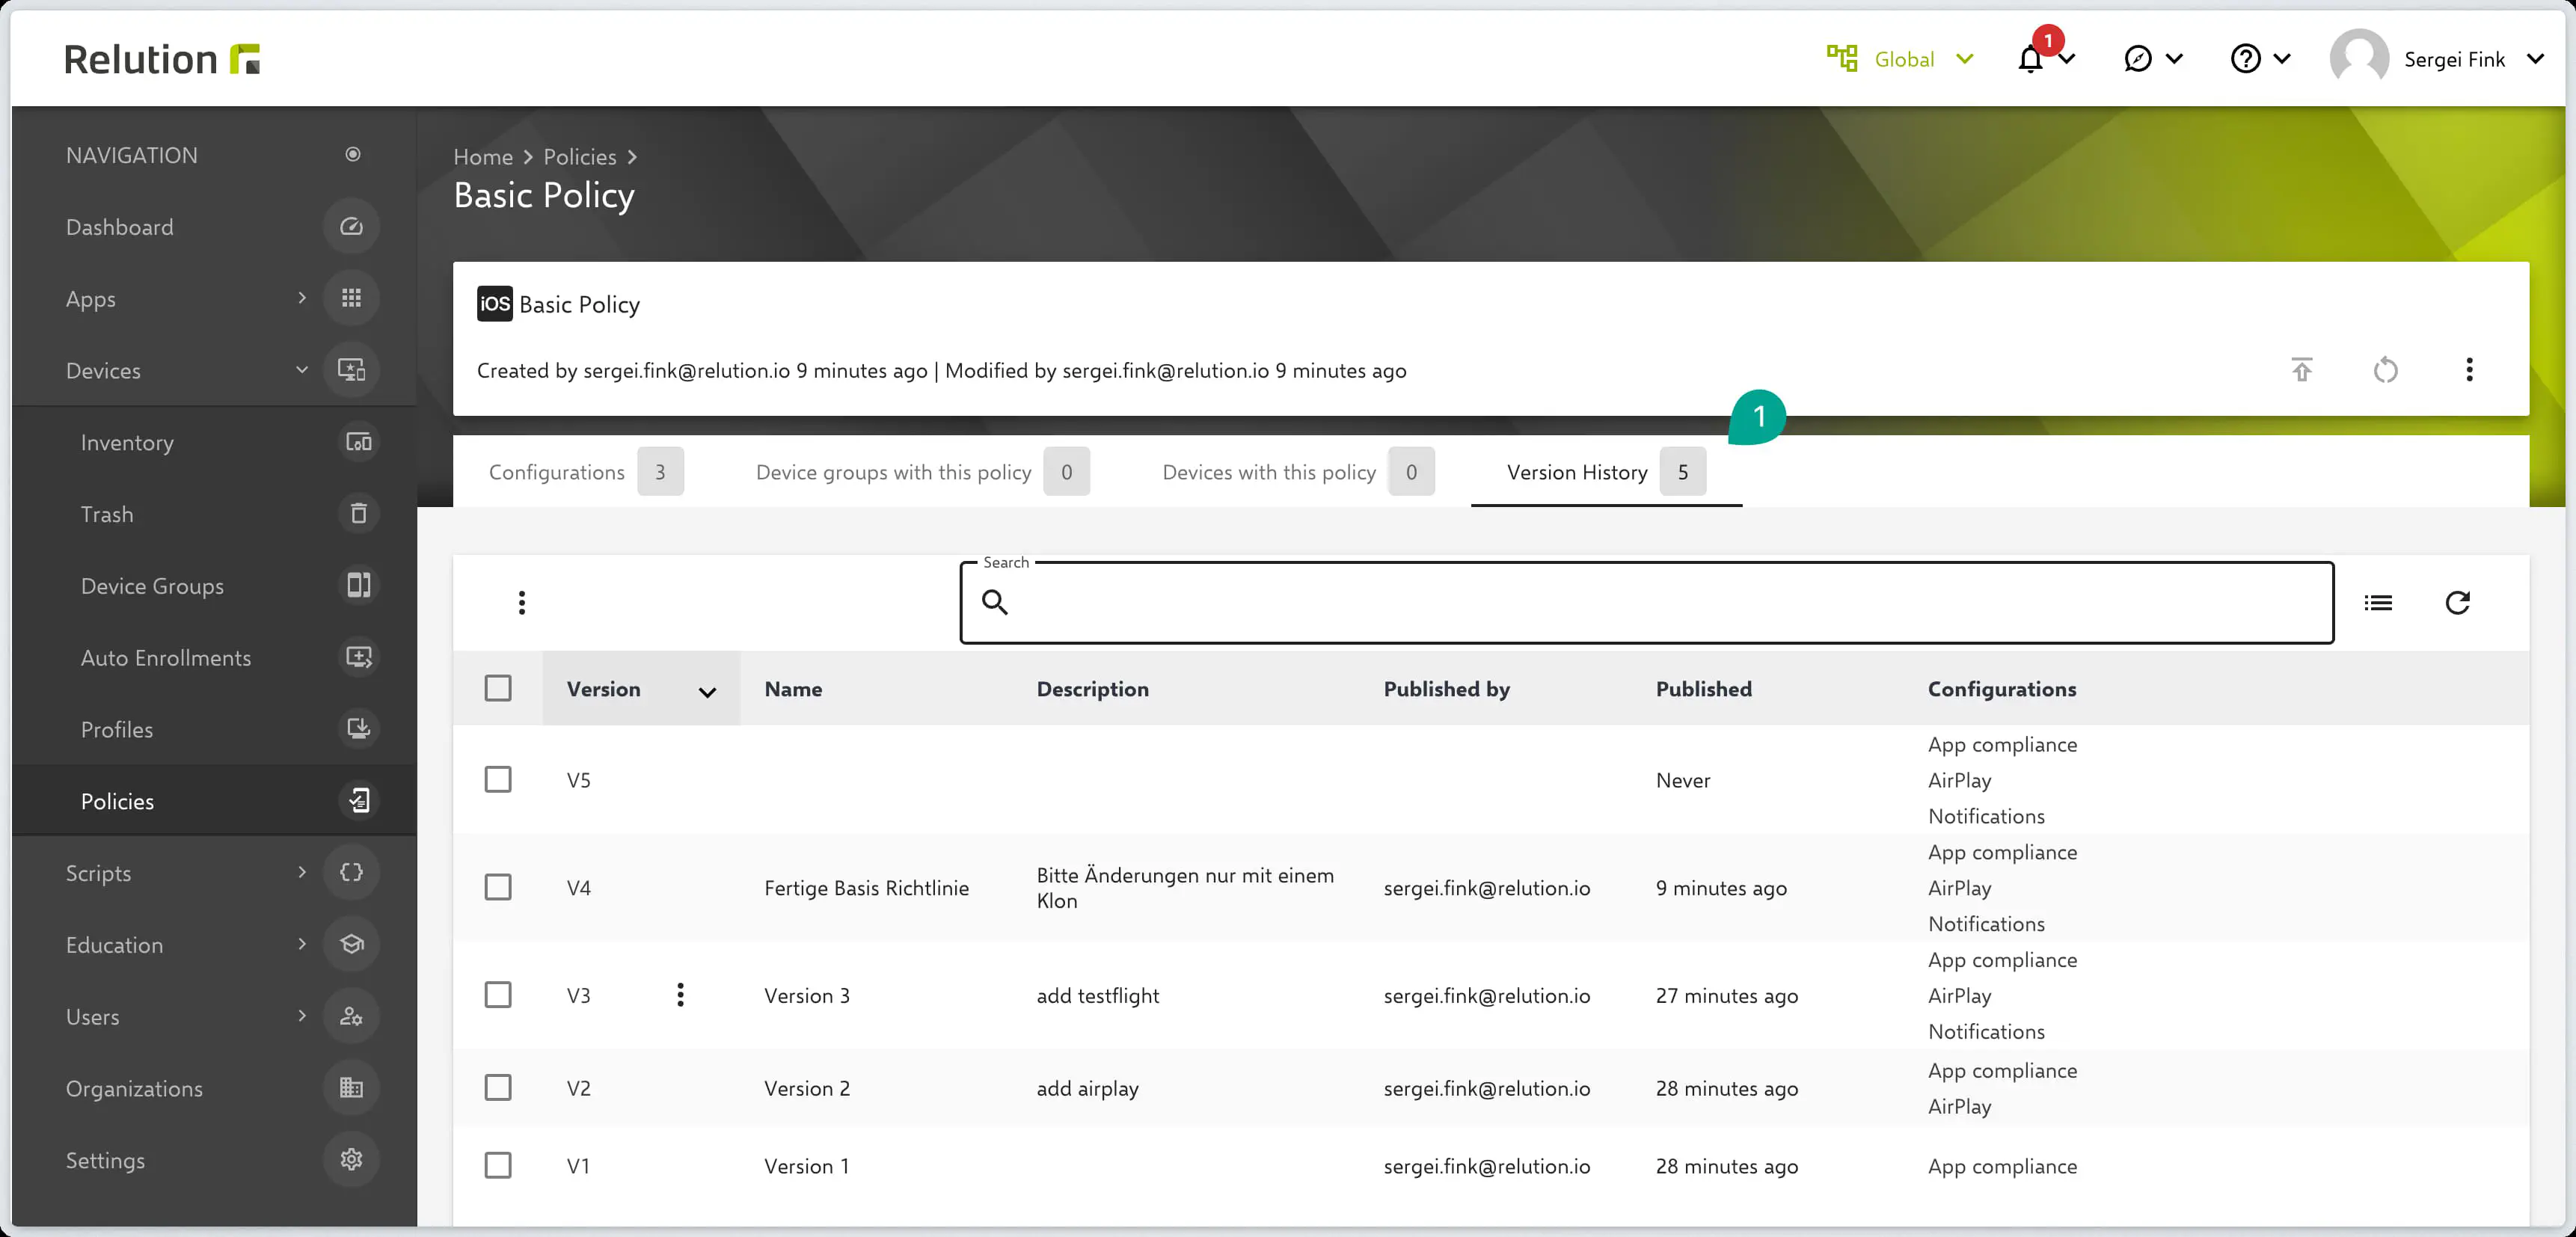Viewport: 2576px width, 1237px height.
Task: Toggle the select-all header checkbox
Action: point(497,688)
